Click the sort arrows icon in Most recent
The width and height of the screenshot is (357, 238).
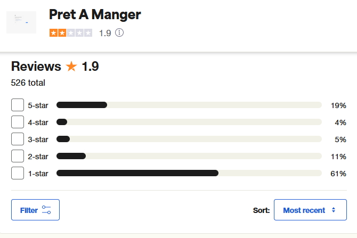click(x=334, y=210)
